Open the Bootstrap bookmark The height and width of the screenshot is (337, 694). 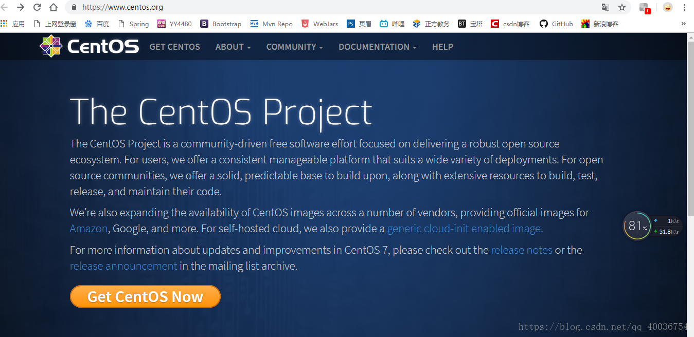[221, 24]
